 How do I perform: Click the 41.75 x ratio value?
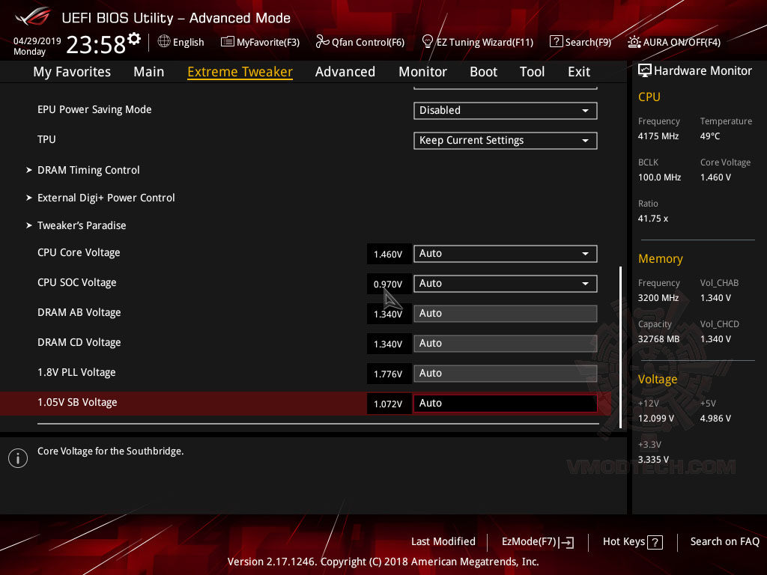coord(652,219)
